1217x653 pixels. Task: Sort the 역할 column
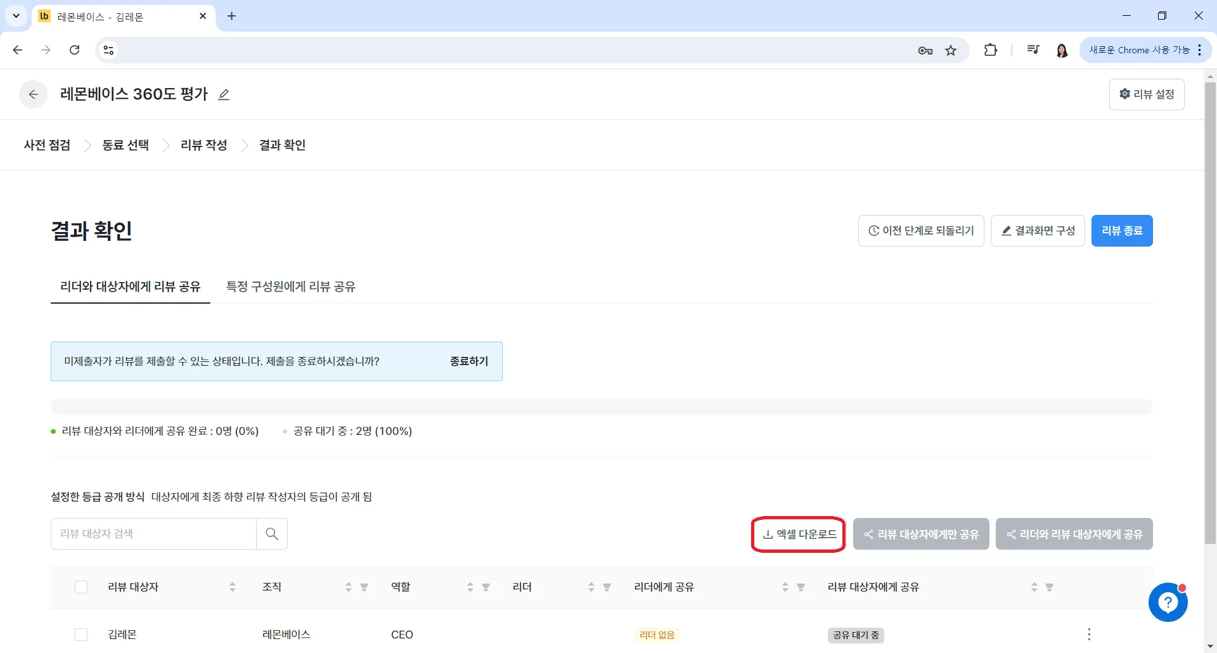[x=470, y=587]
